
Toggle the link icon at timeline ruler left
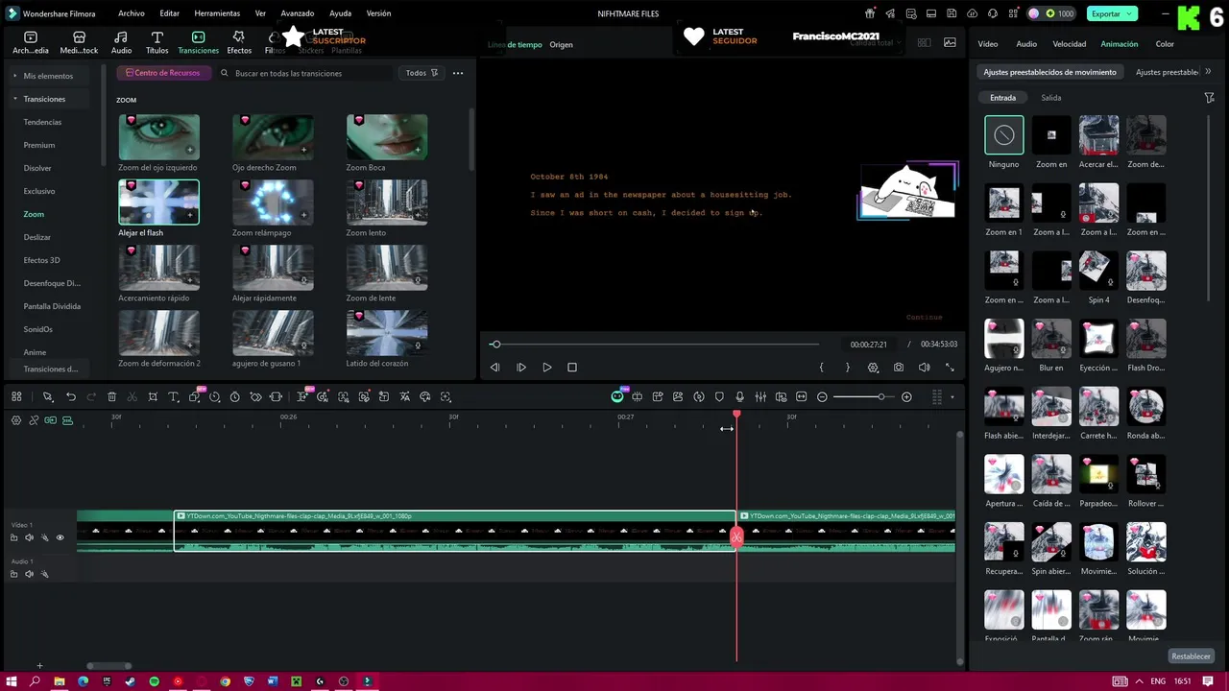pos(34,420)
